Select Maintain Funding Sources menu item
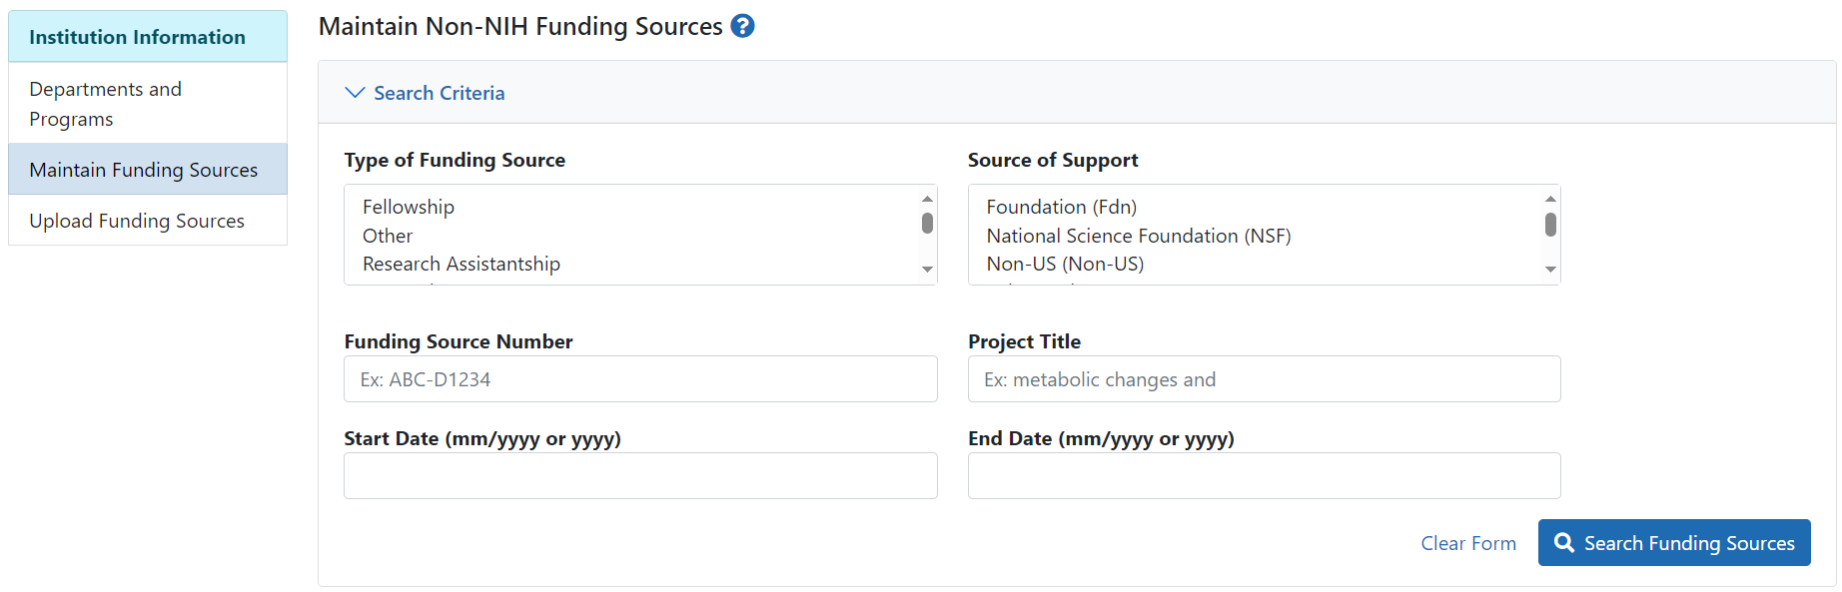This screenshot has height=592, width=1842. point(148,170)
